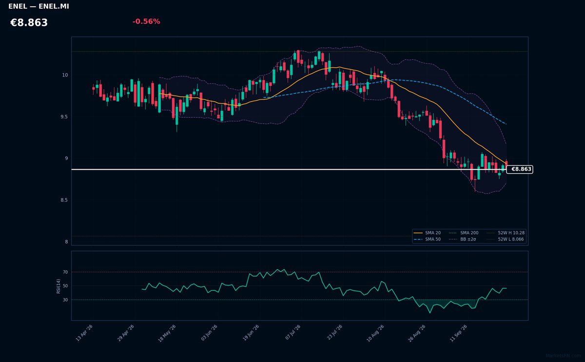Click the 10 Aug '26 date label
This screenshot has height=362, width=585.
(x=375, y=333)
